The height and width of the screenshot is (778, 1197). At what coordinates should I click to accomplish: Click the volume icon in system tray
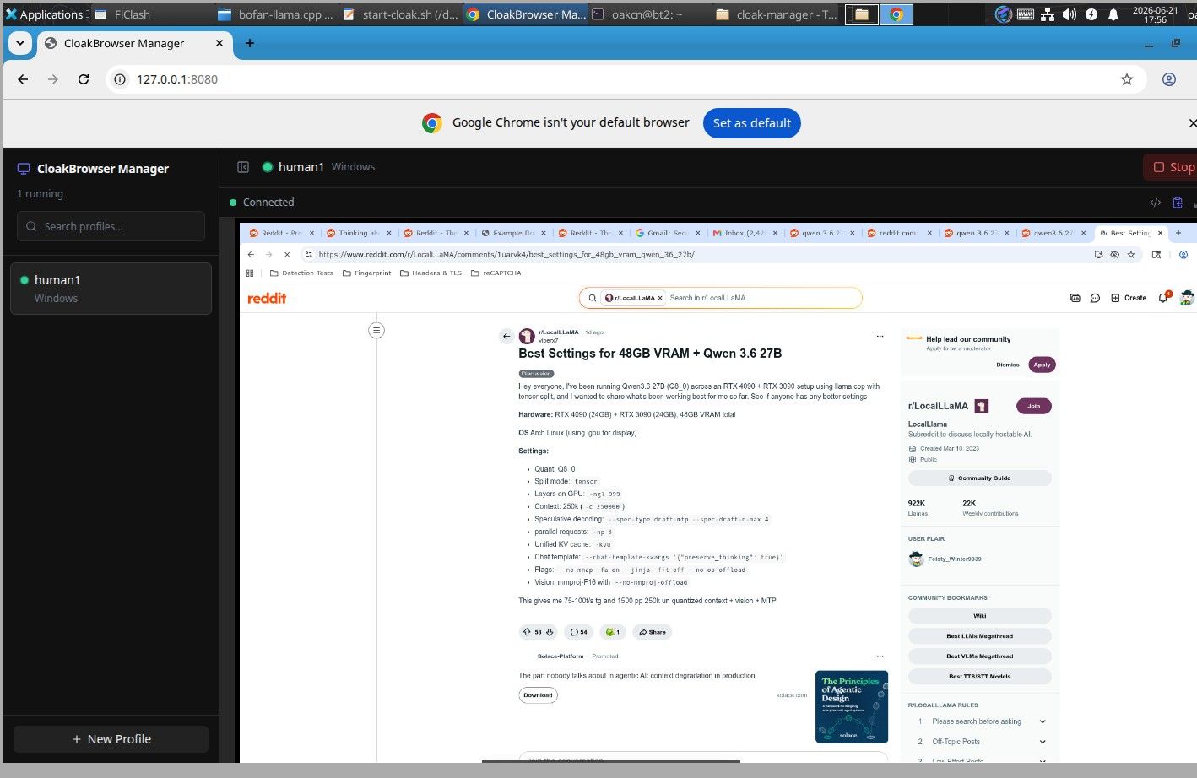(1070, 14)
